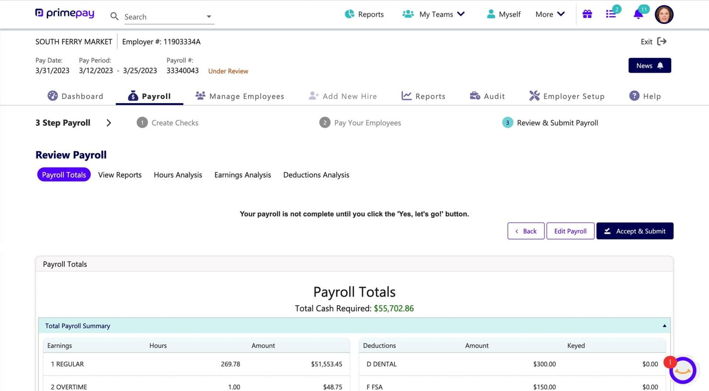Image resolution: width=709 pixels, height=391 pixels.
Task: Go to step 1 Create Checks
Action: pyautogui.click(x=168, y=123)
